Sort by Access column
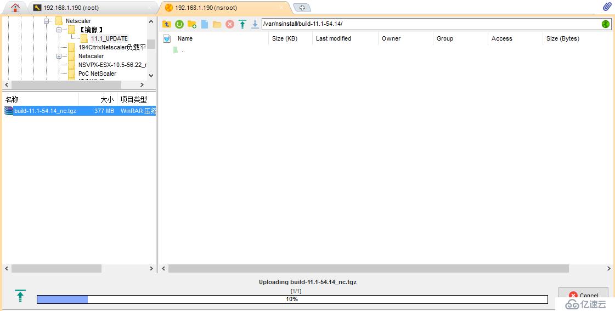 pyautogui.click(x=501, y=38)
